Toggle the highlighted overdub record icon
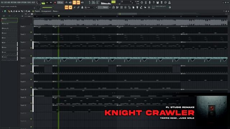The width and height of the screenshot is (230, 129). [x=74, y=3]
